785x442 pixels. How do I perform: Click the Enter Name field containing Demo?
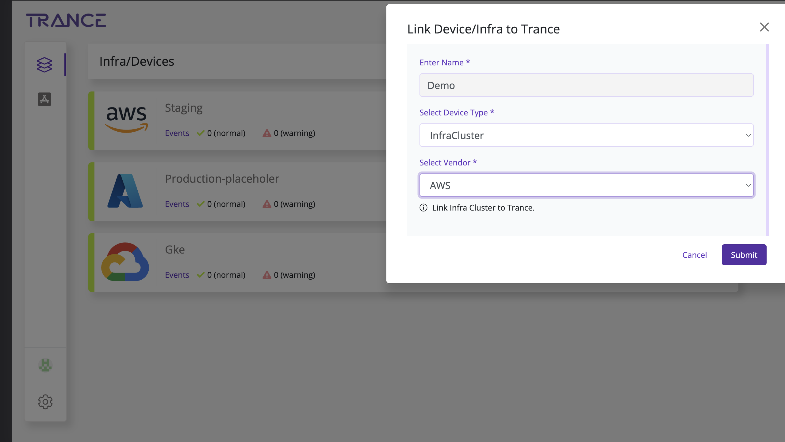(x=586, y=85)
